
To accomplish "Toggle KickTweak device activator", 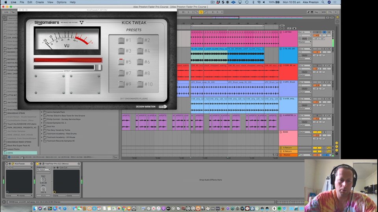I will 7,164.
